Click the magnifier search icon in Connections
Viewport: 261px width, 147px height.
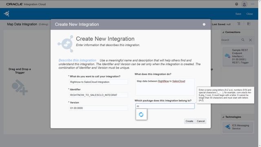click(243, 40)
